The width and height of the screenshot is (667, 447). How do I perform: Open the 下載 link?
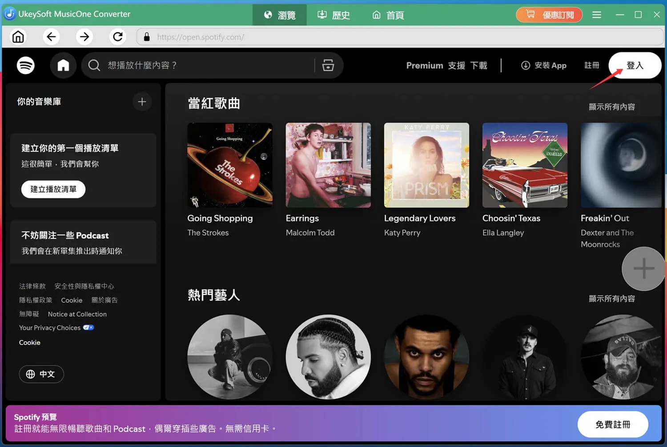479,66
